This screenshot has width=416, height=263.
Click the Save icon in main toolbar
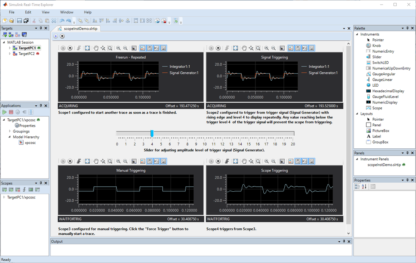click(19, 21)
